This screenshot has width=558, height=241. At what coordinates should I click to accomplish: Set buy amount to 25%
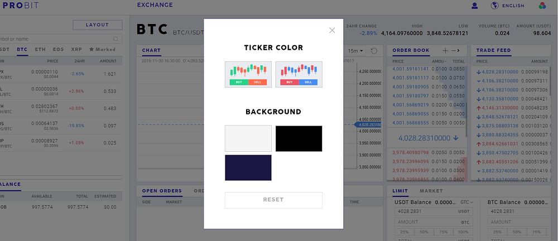point(404,233)
